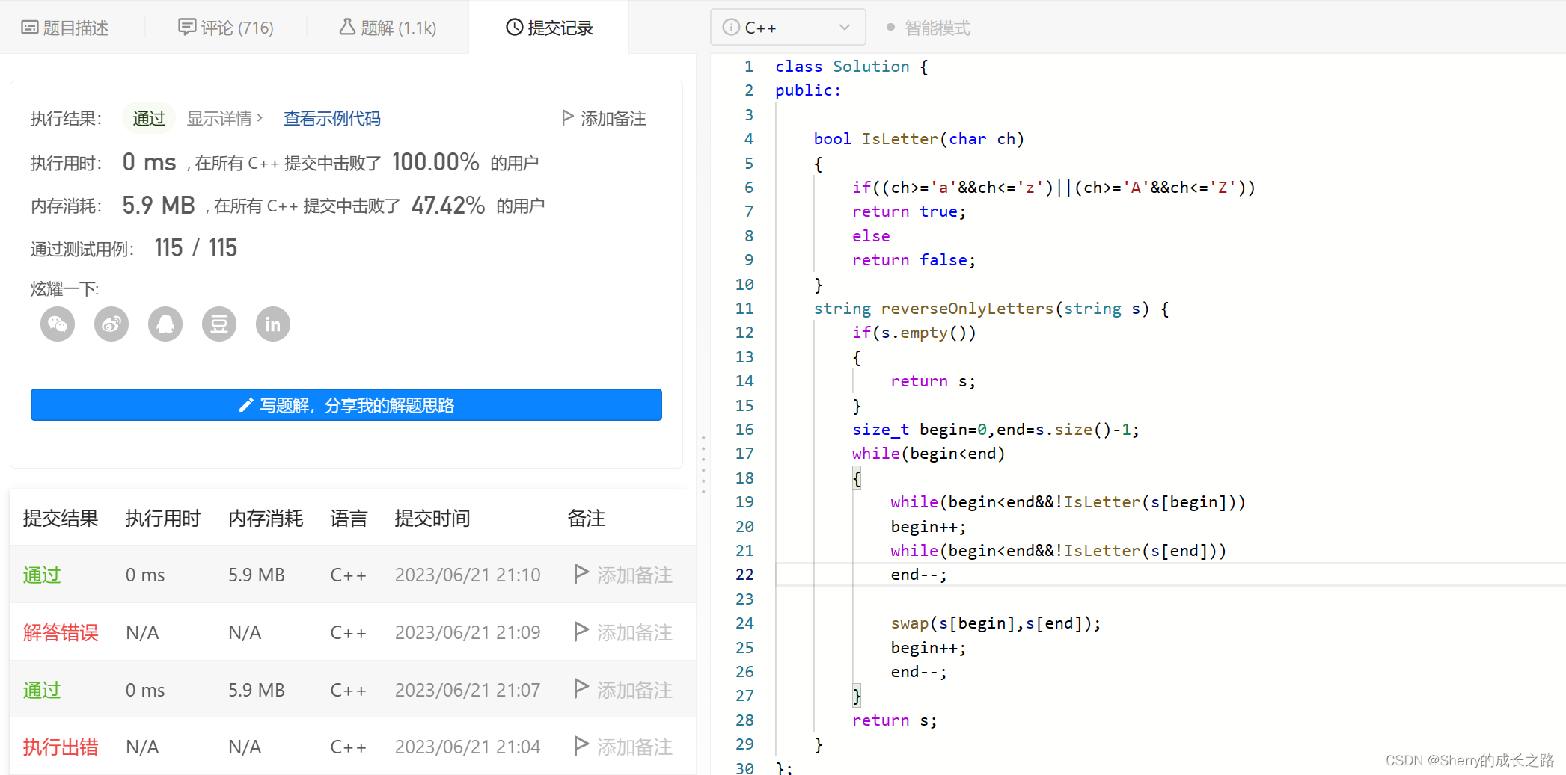Share result via Douban icon
This screenshot has height=775, width=1566.
(x=219, y=324)
